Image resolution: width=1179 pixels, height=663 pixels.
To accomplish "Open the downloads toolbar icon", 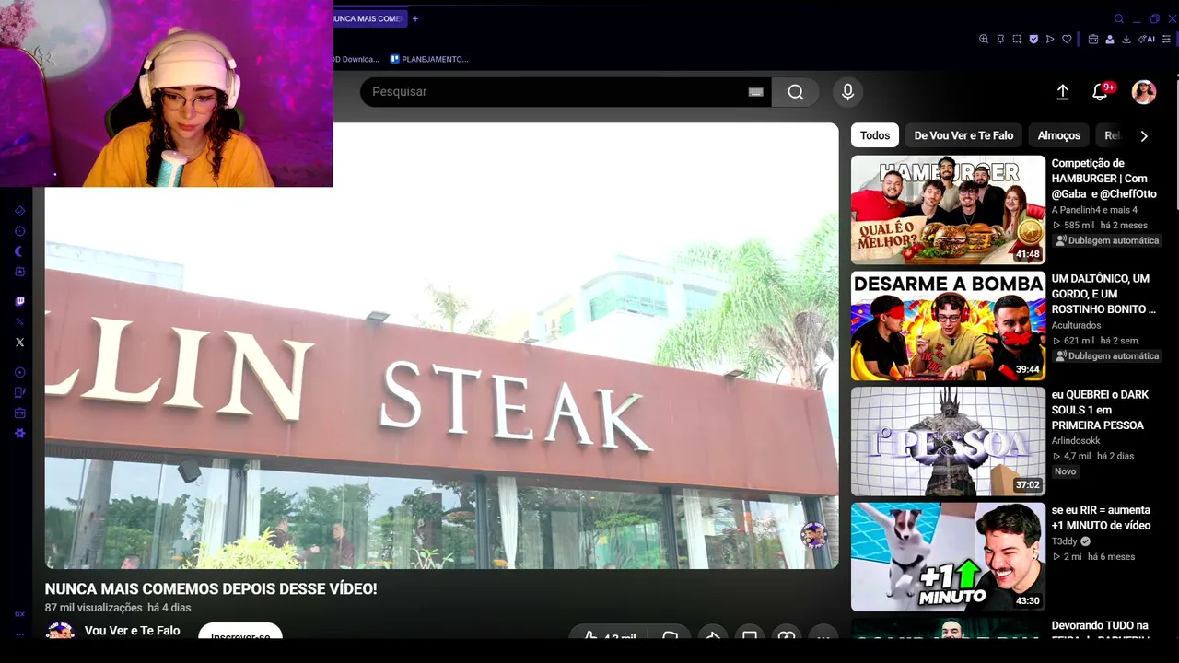I will pos(1126,40).
